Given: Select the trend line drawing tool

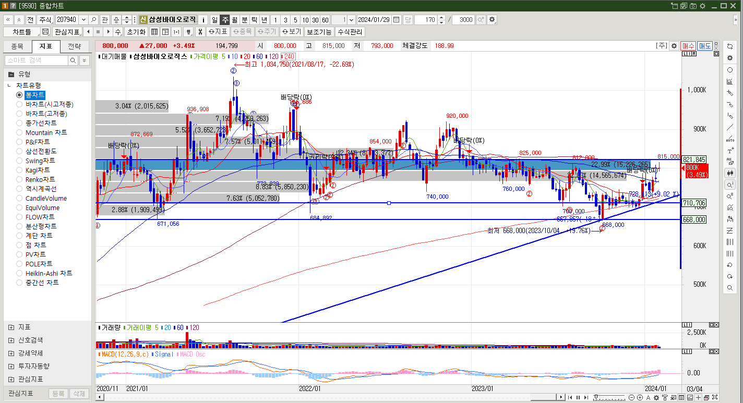Looking at the screenshot, I should point(729,127).
